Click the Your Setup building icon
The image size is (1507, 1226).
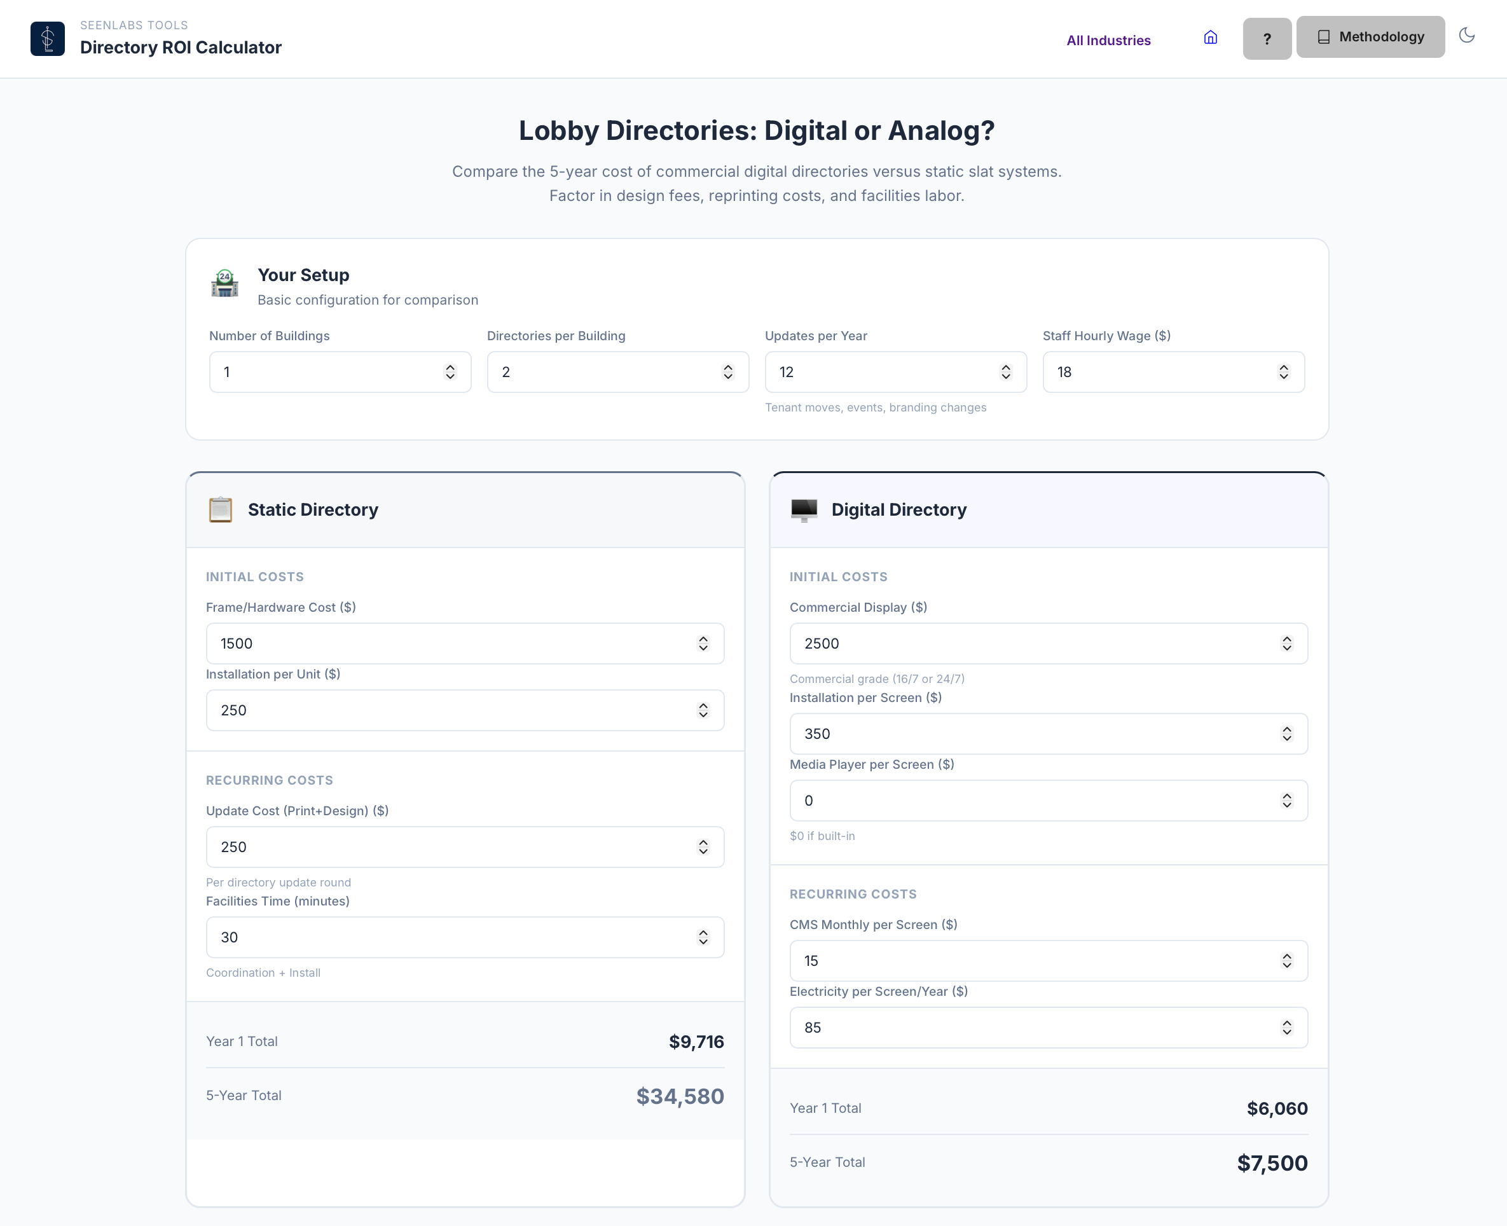tap(224, 283)
